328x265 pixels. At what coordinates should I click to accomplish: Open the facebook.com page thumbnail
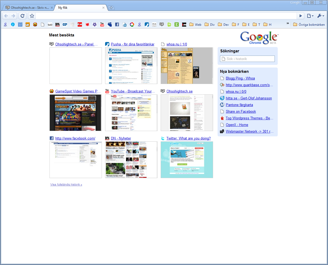pos(76,160)
